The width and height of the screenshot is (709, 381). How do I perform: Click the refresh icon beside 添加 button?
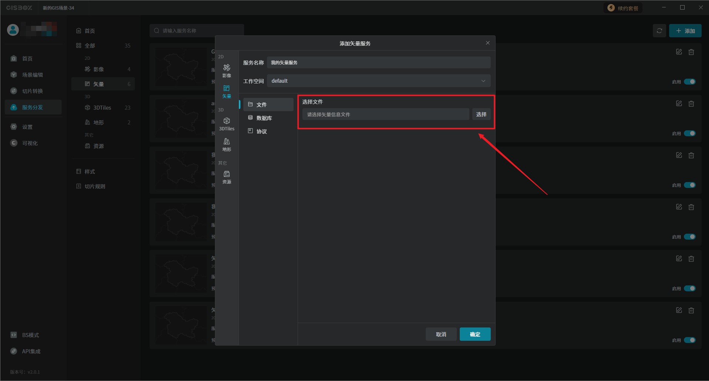click(659, 31)
